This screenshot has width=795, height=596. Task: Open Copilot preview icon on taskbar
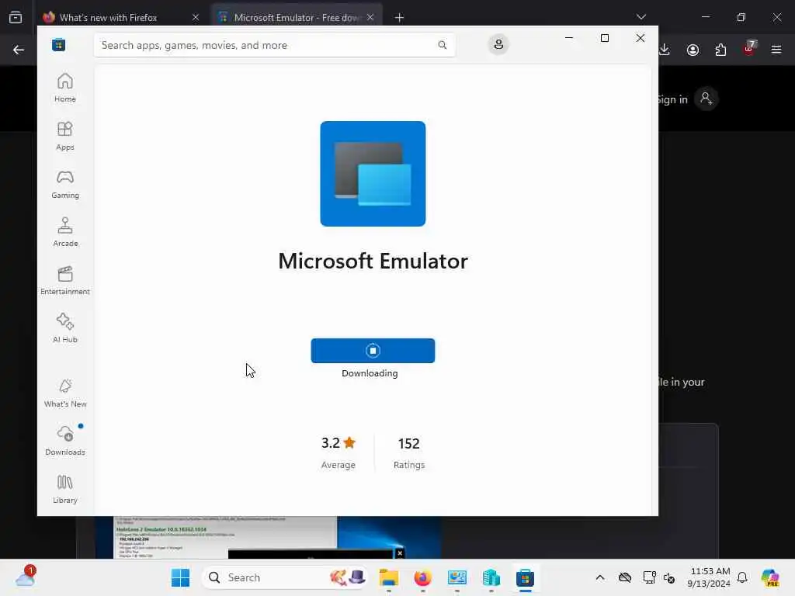tap(770, 577)
